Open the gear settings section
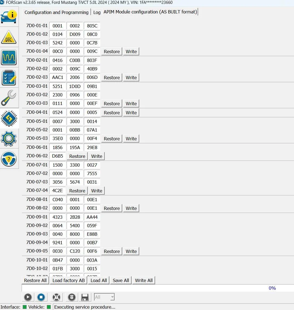The height and width of the screenshot is (310, 294). click(9, 139)
